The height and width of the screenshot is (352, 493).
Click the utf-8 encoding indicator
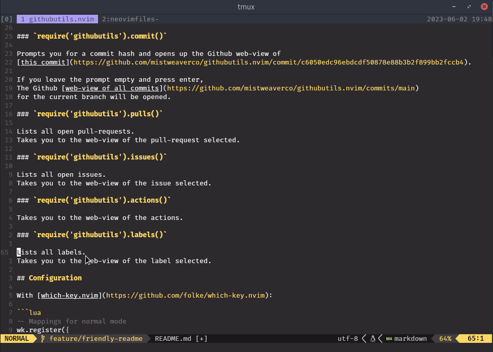pos(348,339)
